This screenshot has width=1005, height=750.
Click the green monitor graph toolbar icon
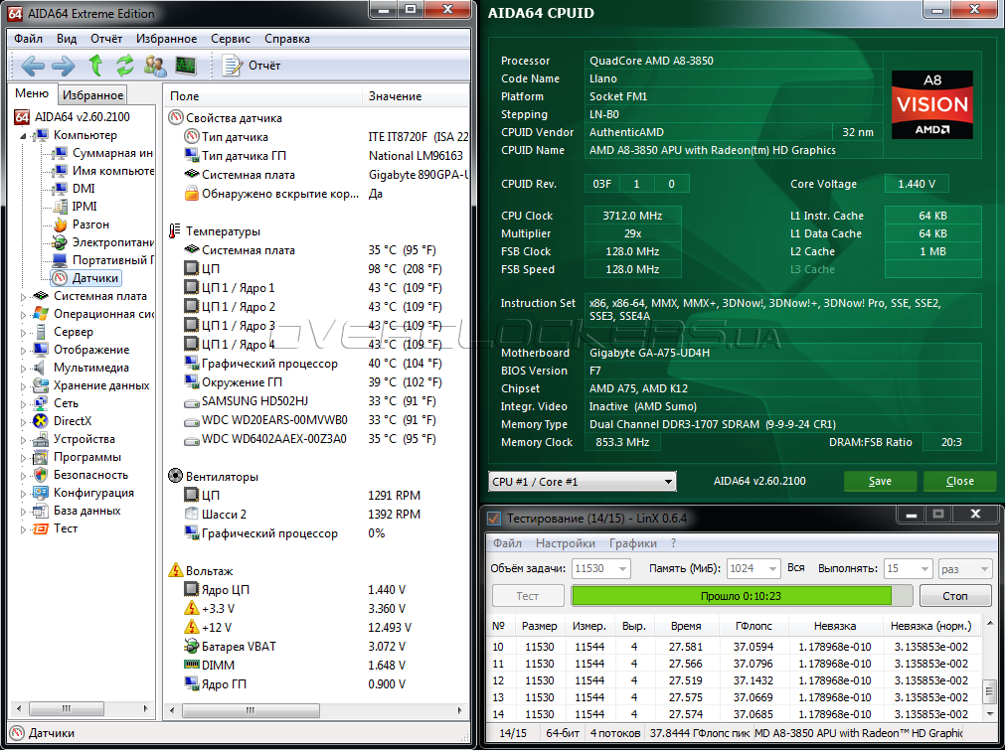pos(186,66)
